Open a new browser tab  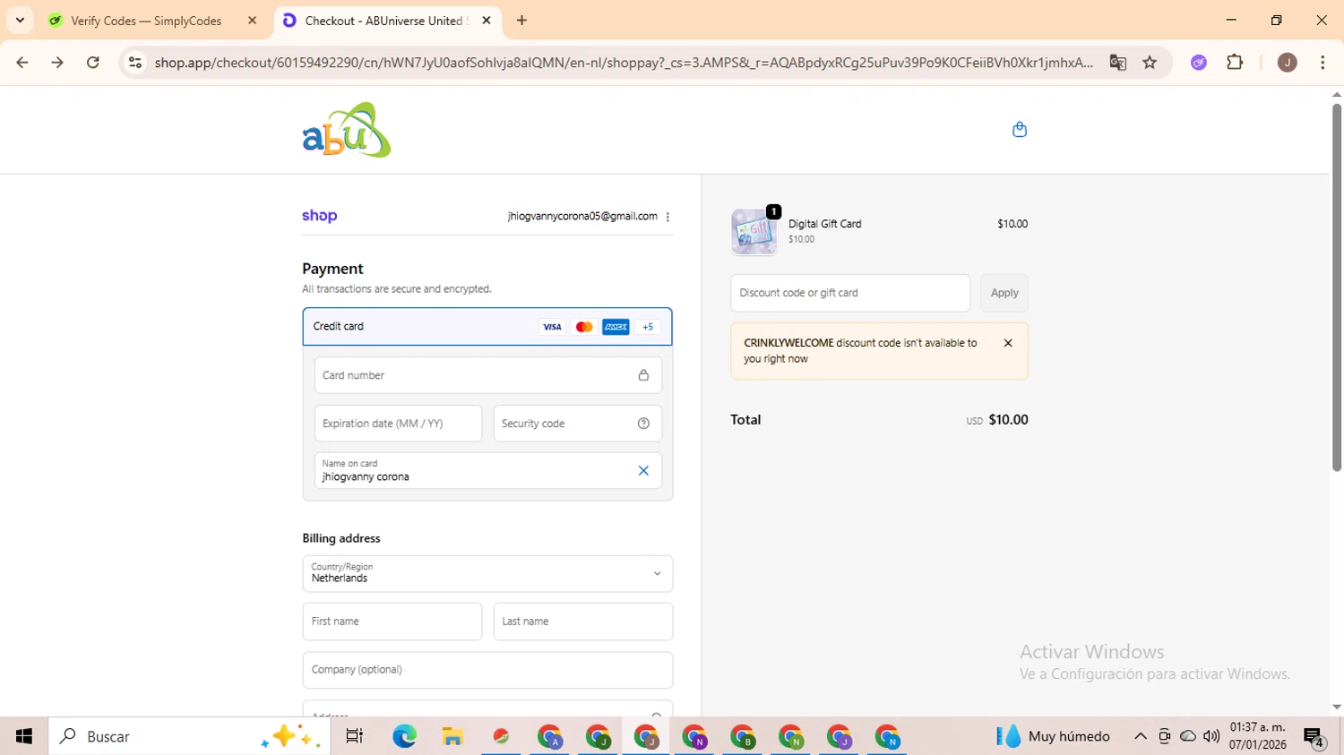(x=521, y=21)
